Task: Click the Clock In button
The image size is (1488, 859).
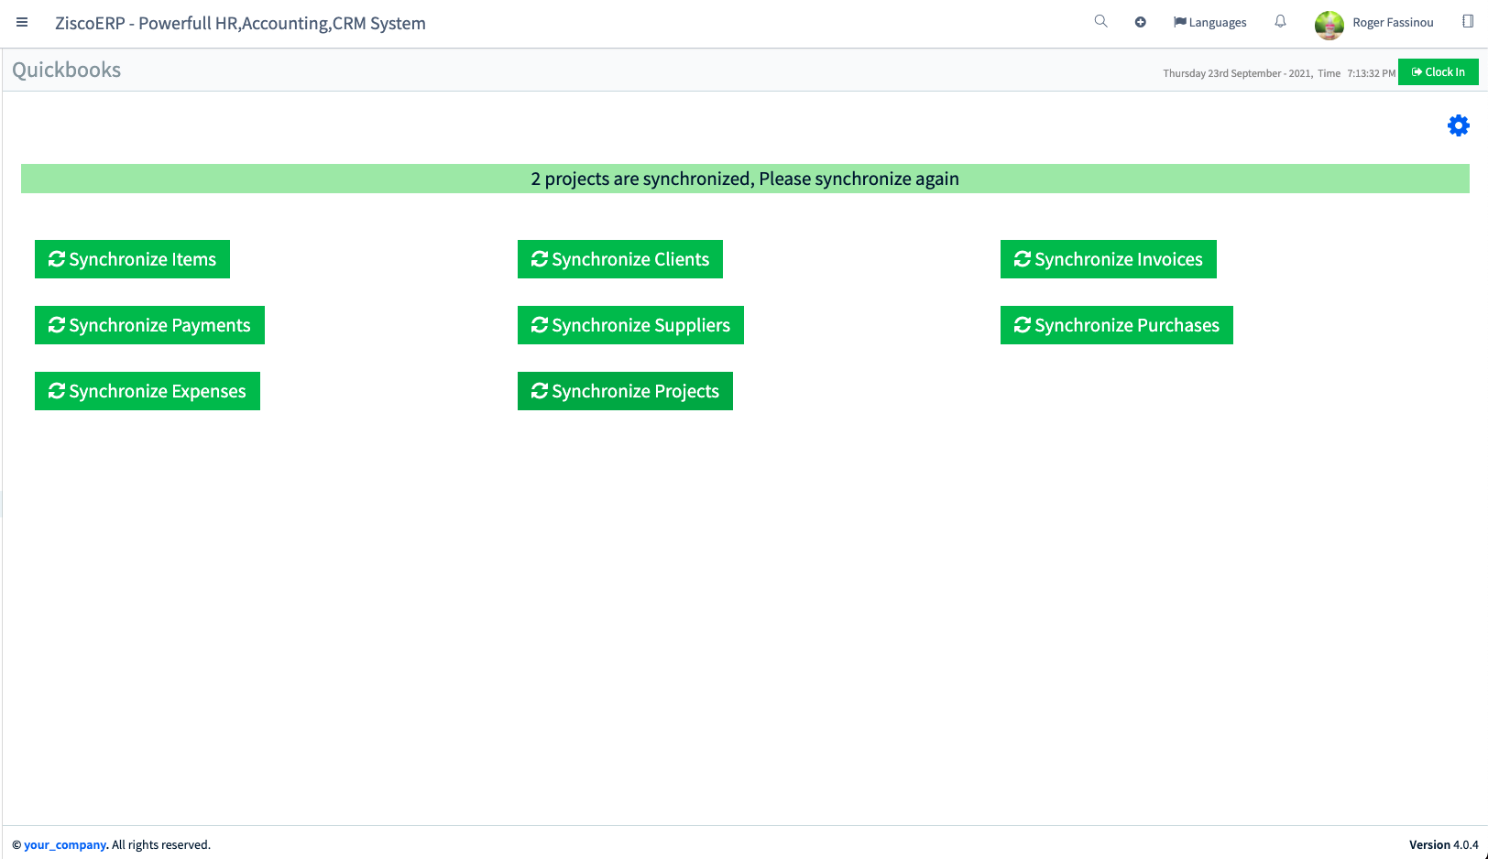Action: pyautogui.click(x=1438, y=72)
